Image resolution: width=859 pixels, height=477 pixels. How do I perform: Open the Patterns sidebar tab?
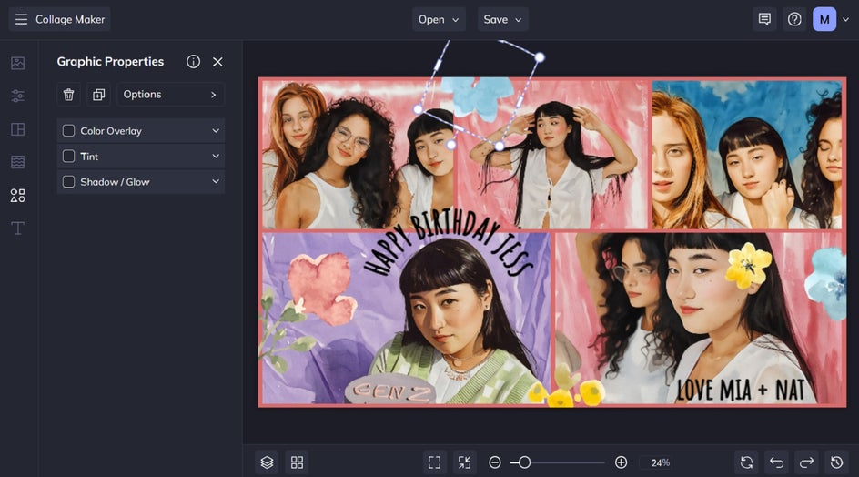(17, 162)
